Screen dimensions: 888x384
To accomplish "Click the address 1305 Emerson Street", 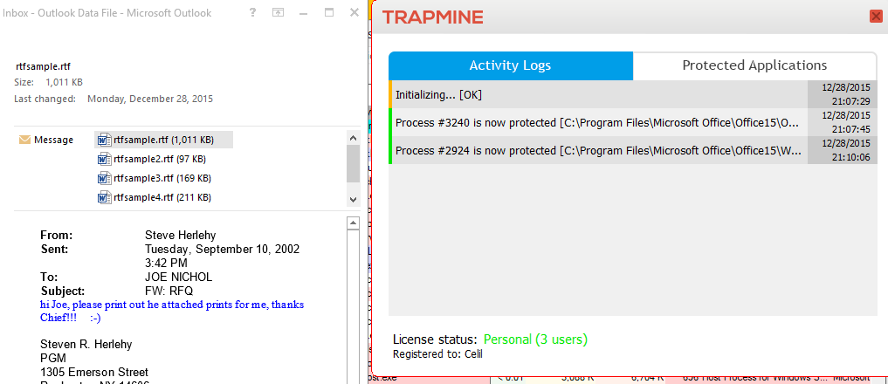I will click(94, 373).
